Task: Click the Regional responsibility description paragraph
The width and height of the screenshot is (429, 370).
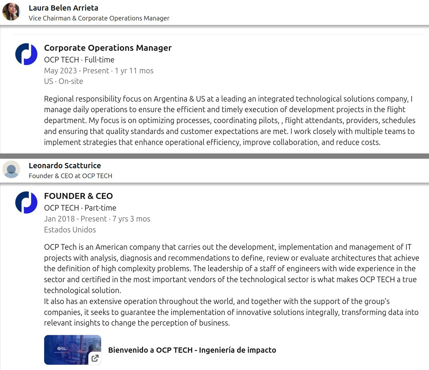Action: coord(230,120)
